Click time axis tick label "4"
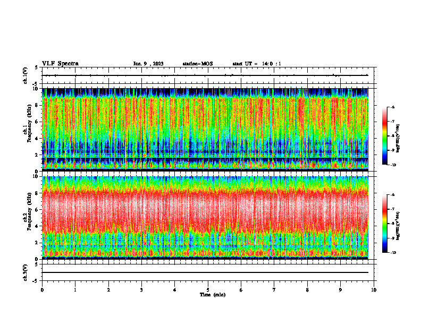Image resolution: width=421 pixels, height=325 pixels. (175, 290)
